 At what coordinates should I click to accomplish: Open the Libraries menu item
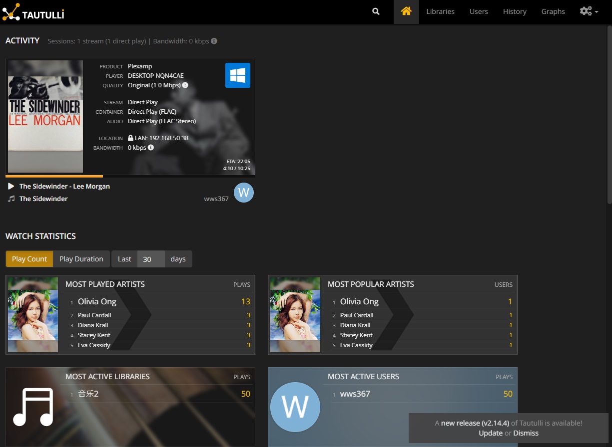(x=440, y=11)
